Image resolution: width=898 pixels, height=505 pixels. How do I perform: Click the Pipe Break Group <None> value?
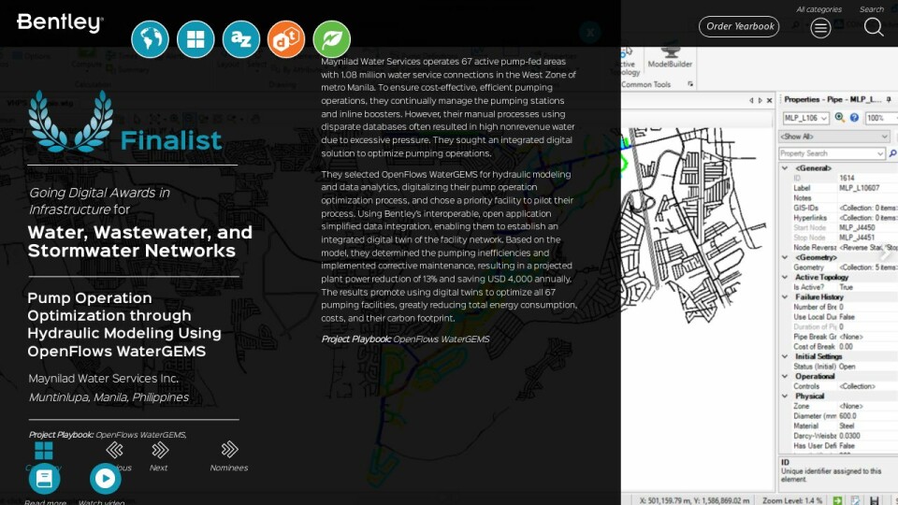(851, 337)
